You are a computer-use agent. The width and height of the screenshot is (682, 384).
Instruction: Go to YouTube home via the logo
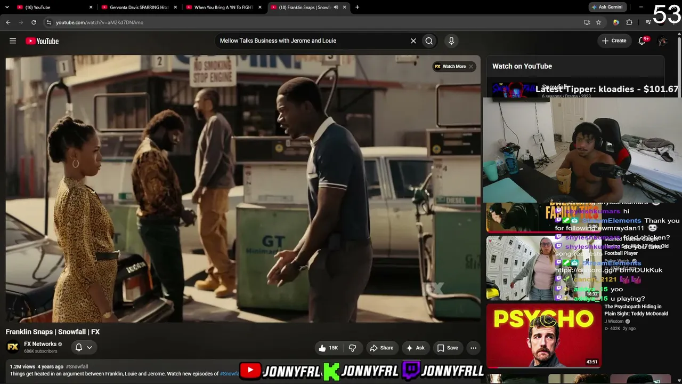[x=42, y=41]
